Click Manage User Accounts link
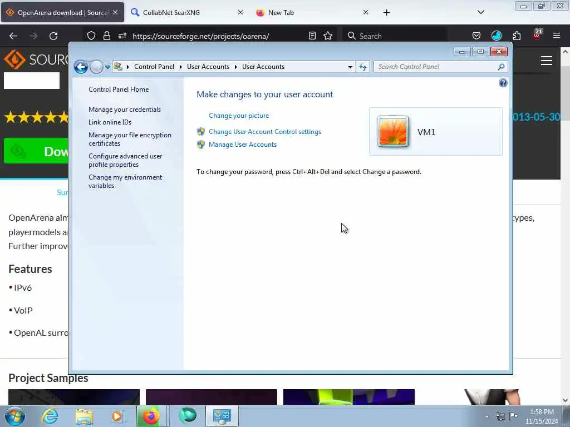Image resolution: width=570 pixels, height=427 pixels. tap(243, 145)
